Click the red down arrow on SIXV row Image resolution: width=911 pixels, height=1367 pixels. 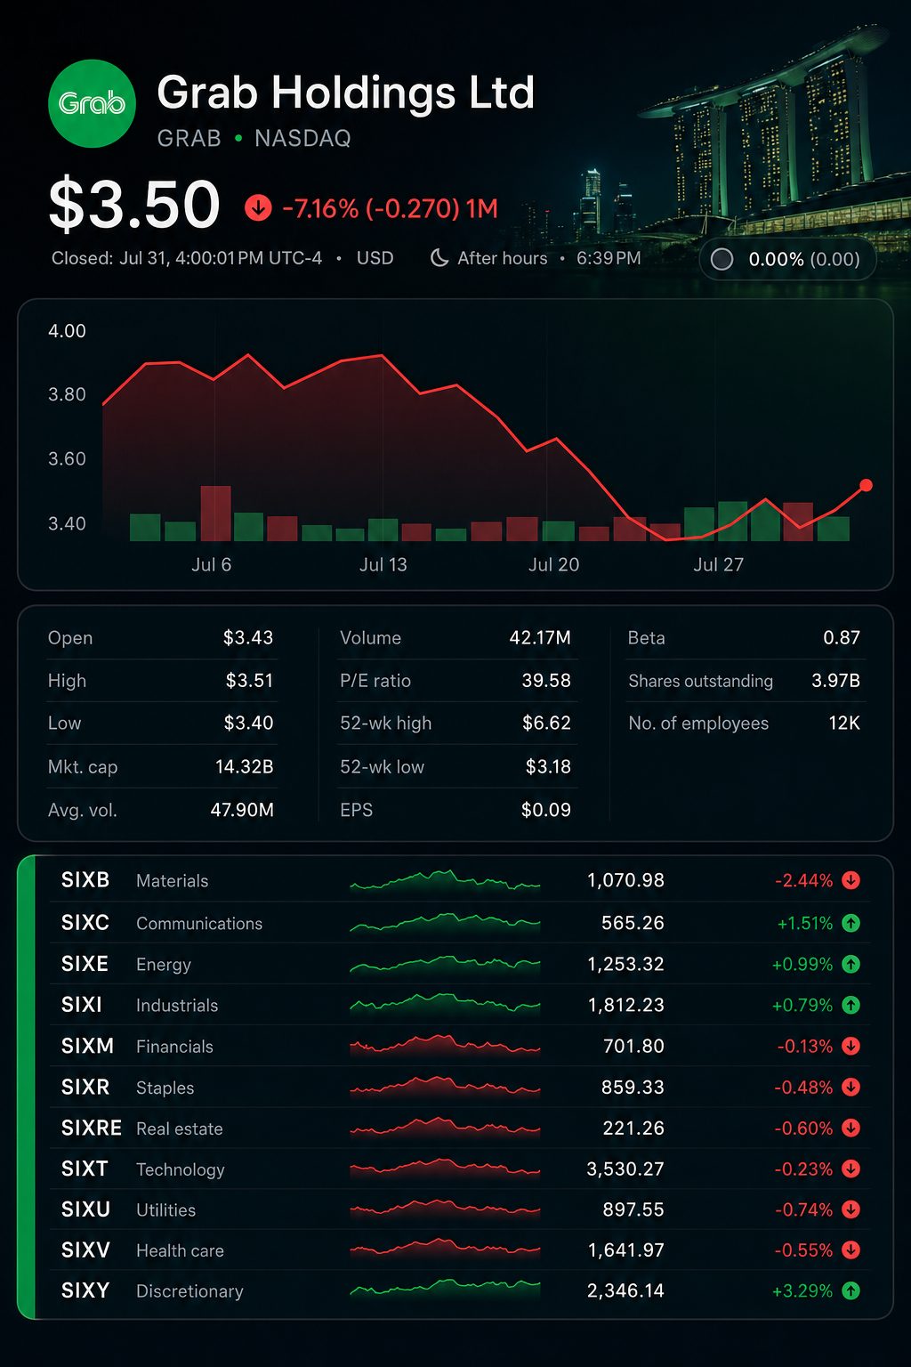tap(851, 1250)
